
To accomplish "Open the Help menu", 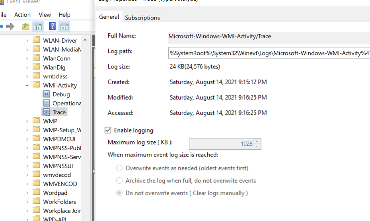I will point(64,15).
